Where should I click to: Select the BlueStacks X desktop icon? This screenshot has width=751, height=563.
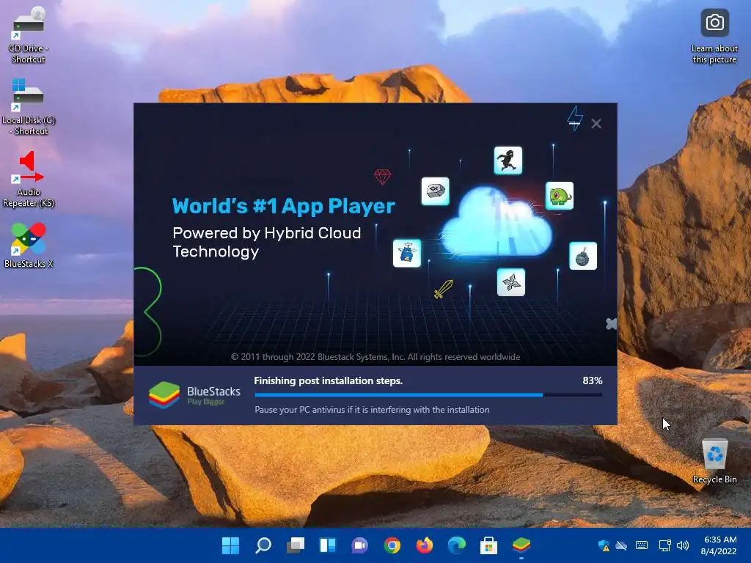29,245
